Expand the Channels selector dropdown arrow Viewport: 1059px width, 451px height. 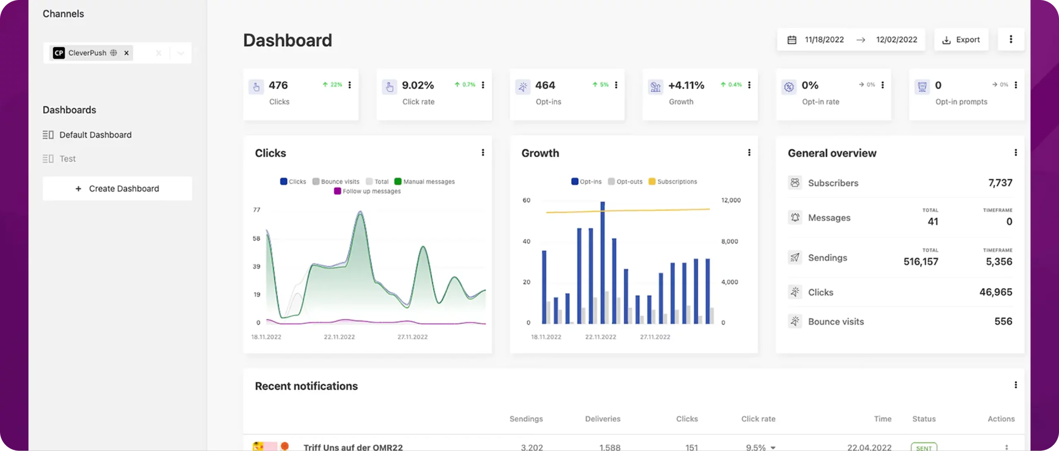[x=181, y=53]
